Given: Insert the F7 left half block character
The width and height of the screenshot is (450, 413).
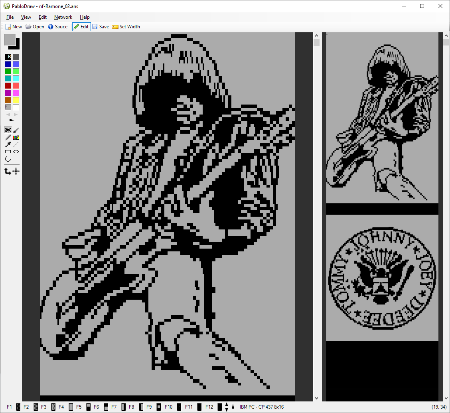Looking at the screenshot, I should 123,407.
